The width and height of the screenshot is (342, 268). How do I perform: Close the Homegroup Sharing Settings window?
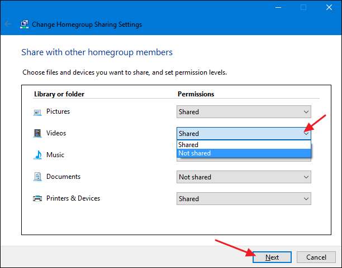tap(329, 8)
